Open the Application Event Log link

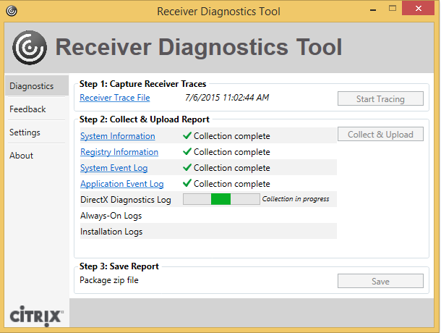[121, 184]
